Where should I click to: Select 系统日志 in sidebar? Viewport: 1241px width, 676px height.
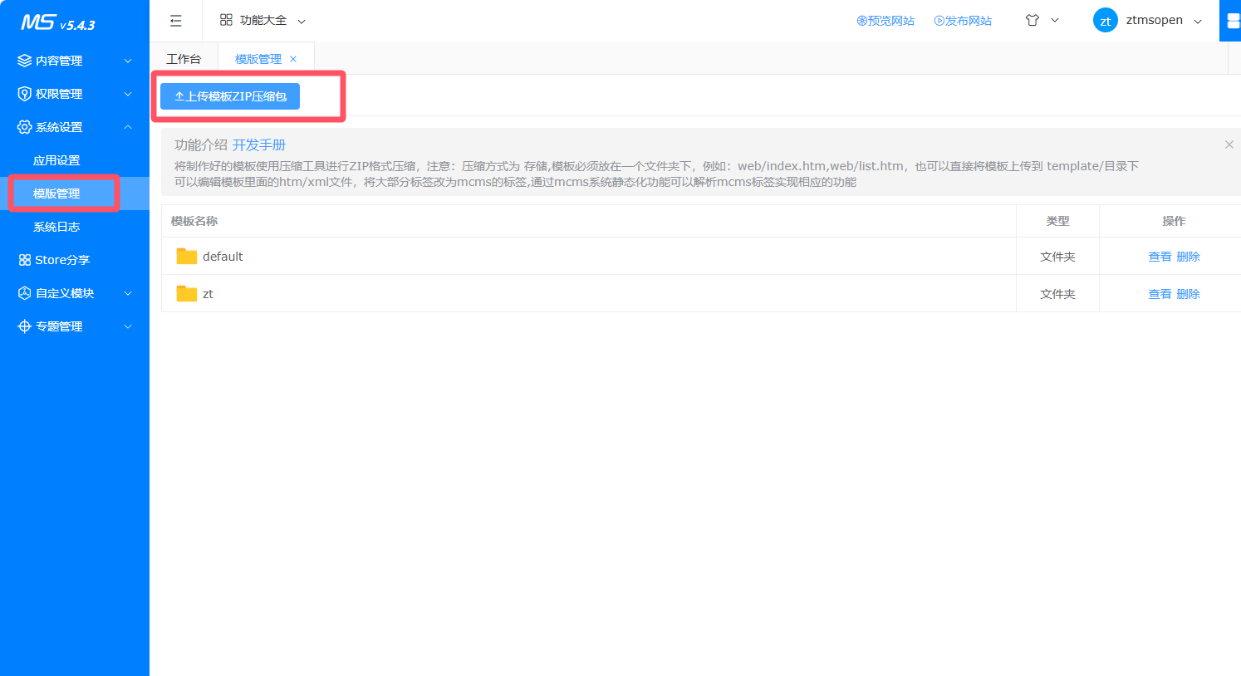(x=56, y=227)
